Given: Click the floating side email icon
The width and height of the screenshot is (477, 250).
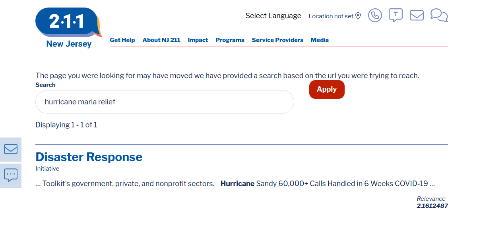Looking at the screenshot, I should pos(11,149).
